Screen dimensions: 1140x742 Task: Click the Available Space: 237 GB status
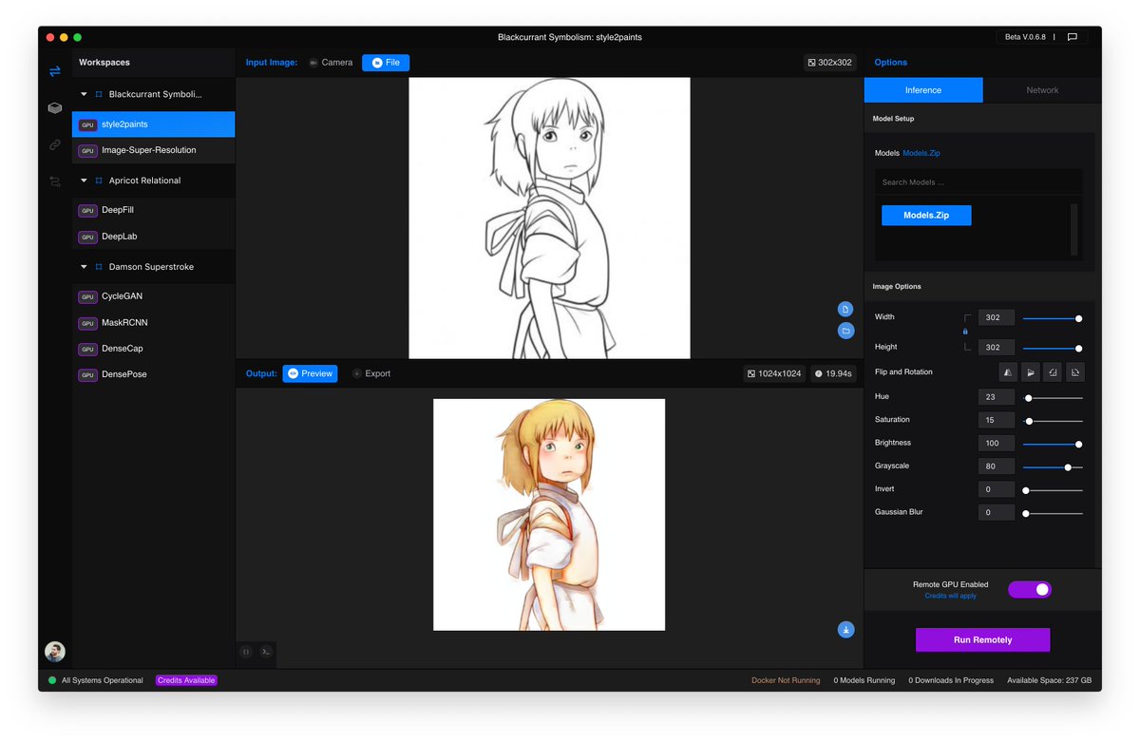(1049, 680)
